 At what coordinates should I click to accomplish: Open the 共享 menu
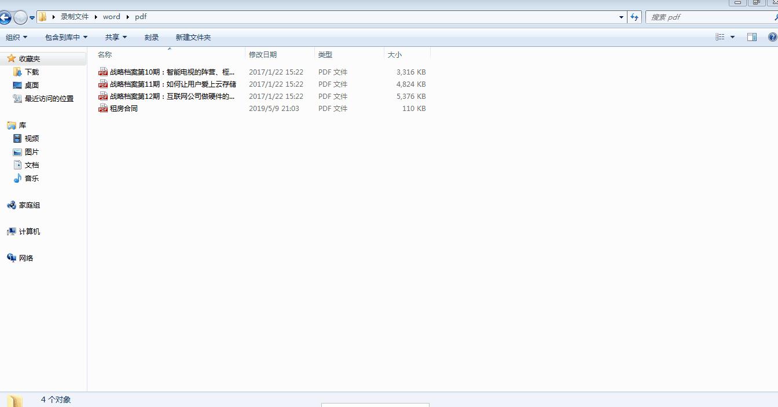coord(116,37)
